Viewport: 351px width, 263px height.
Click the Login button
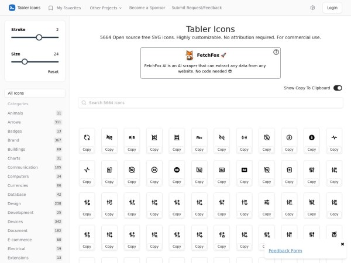(332, 8)
